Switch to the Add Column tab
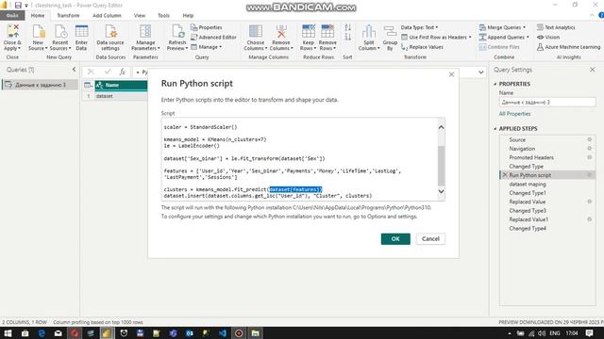Image resolution: width=604 pixels, height=339 pixels. click(x=107, y=15)
